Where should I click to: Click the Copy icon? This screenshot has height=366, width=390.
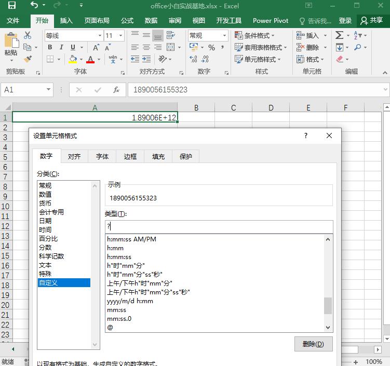click(27, 47)
